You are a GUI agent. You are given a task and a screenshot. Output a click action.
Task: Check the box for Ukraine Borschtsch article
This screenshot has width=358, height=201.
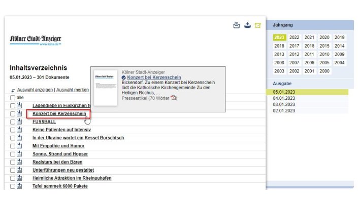coord(13,138)
